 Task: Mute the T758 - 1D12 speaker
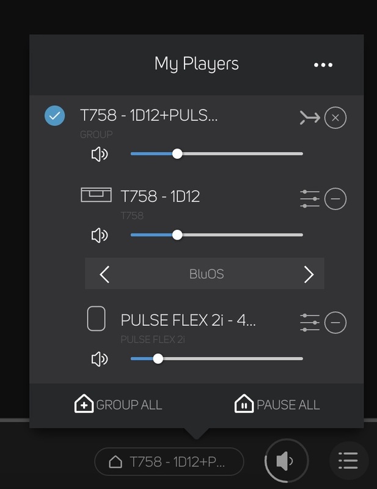[99, 235]
